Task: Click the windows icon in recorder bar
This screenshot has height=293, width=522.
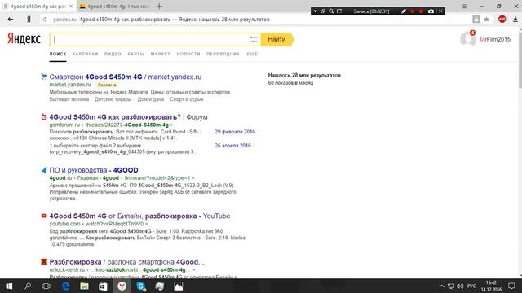Action: point(323,11)
